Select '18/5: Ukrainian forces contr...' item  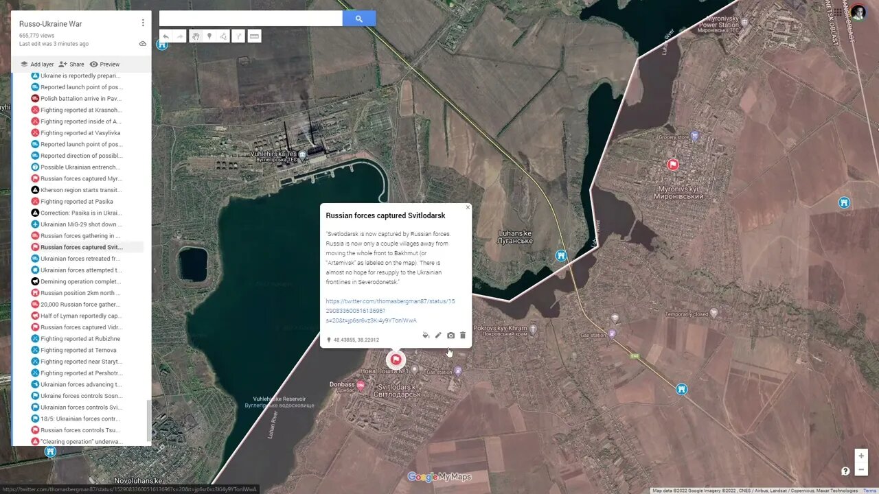pos(81,419)
